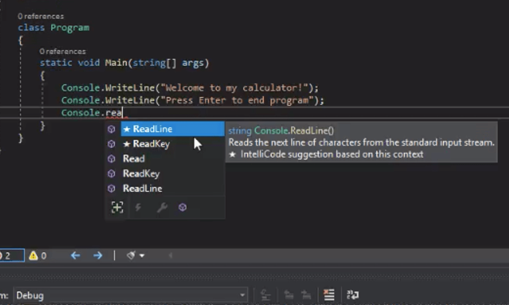Click the Main method references link
This screenshot has width=509, height=305.
(63, 51)
